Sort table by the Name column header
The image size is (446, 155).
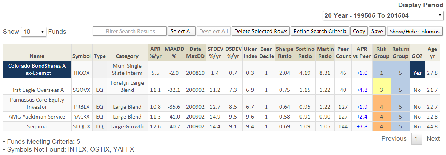click(37, 56)
